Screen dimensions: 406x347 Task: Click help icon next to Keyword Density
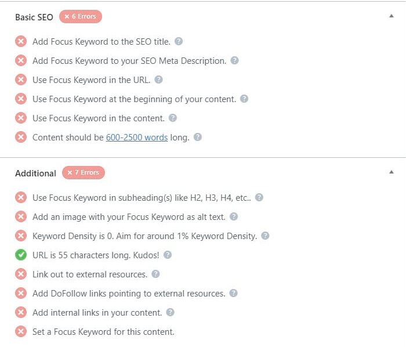265,236
